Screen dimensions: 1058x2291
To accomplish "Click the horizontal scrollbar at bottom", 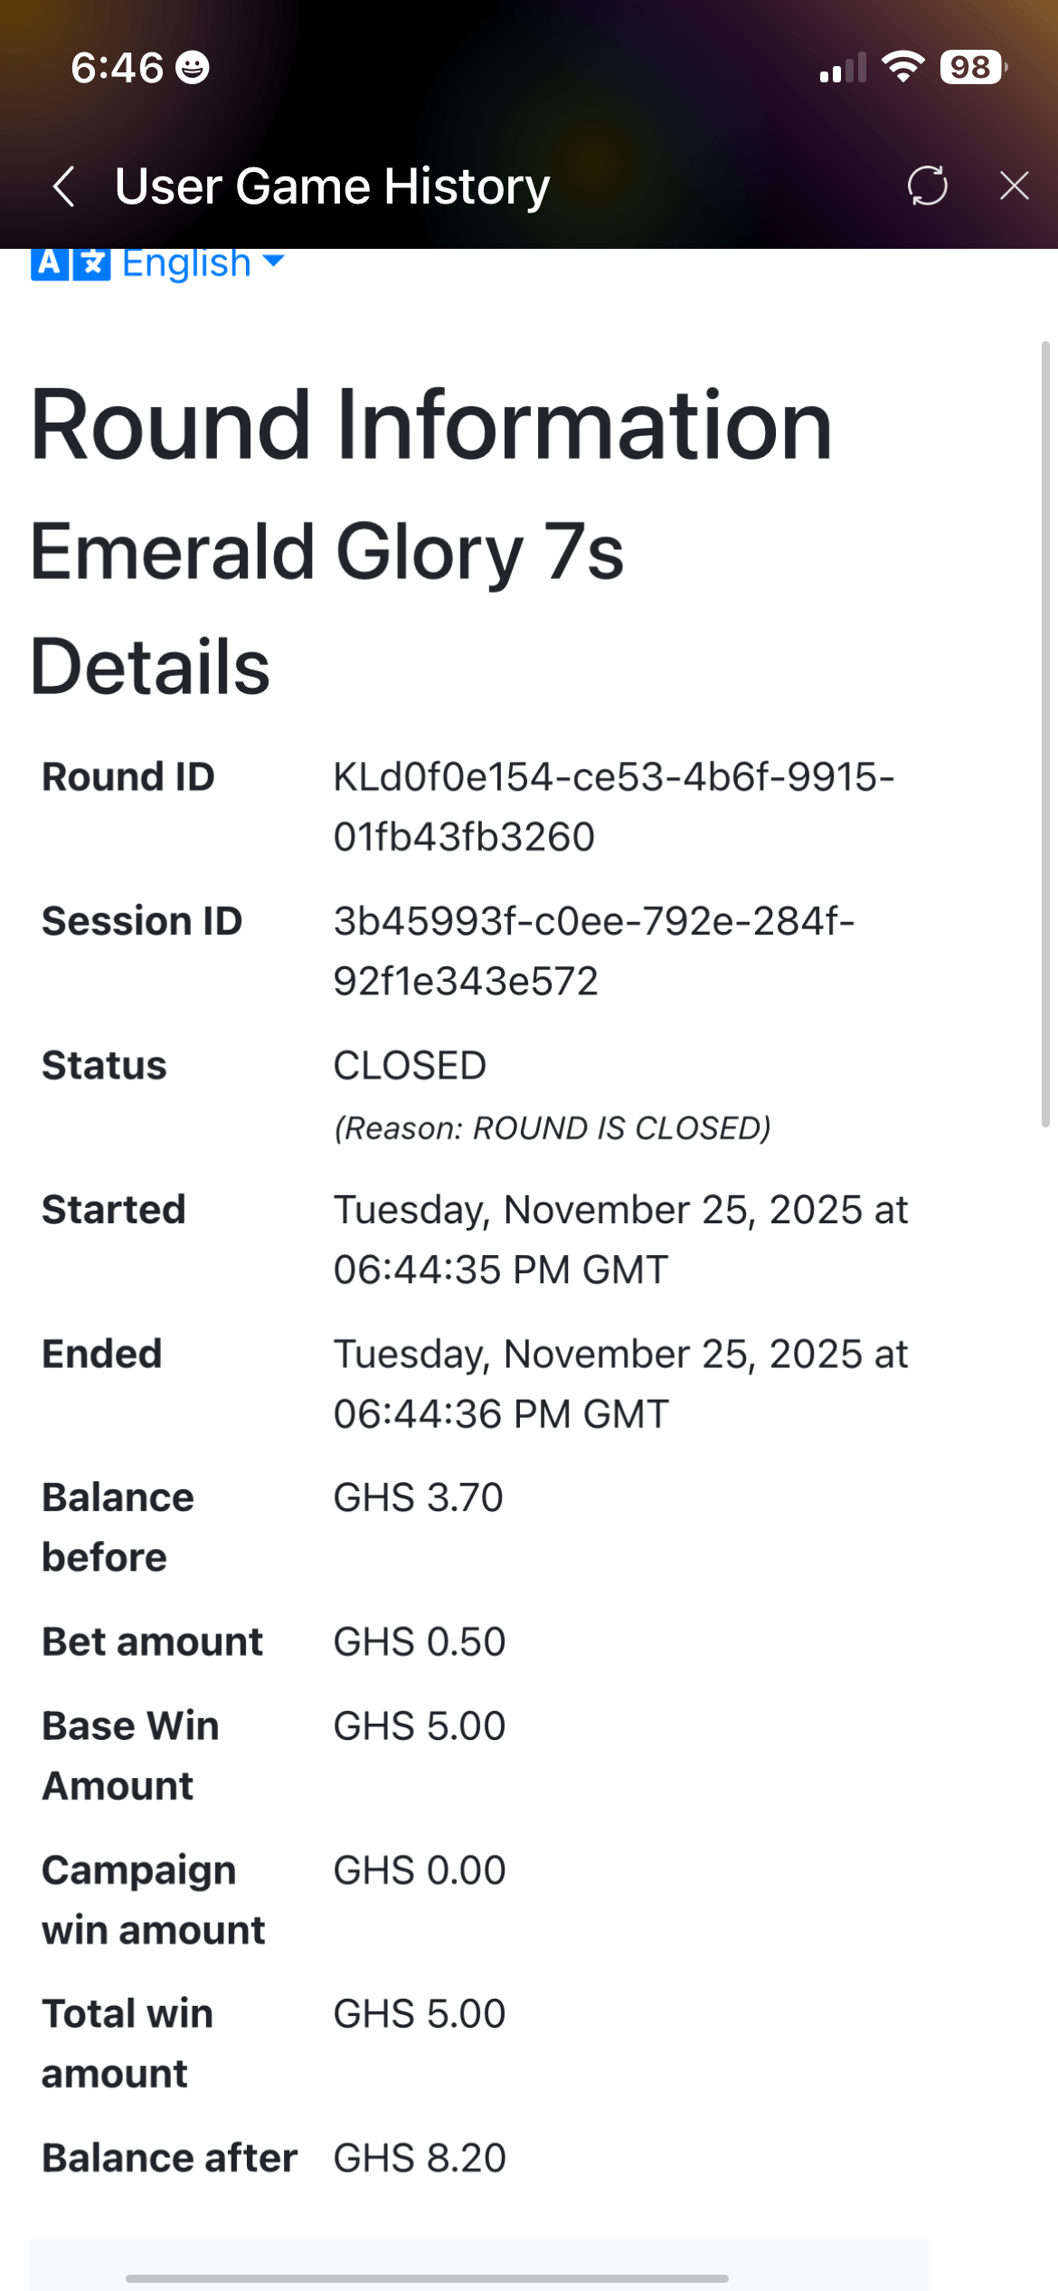I will [x=427, y=2278].
